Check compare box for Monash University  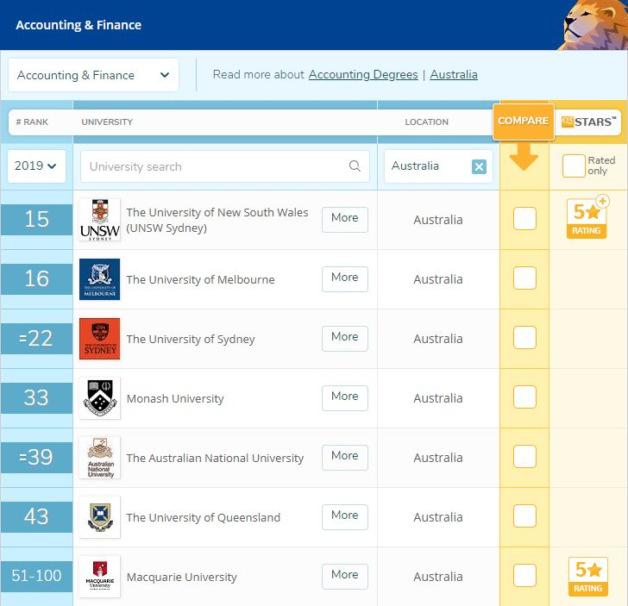pos(524,397)
